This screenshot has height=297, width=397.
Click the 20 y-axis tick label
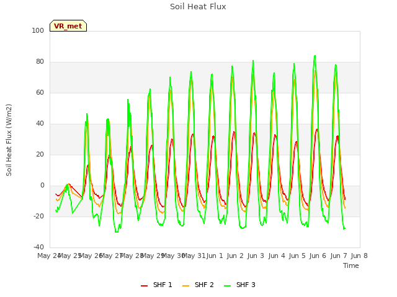pyautogui.click(x=40, y=155)
